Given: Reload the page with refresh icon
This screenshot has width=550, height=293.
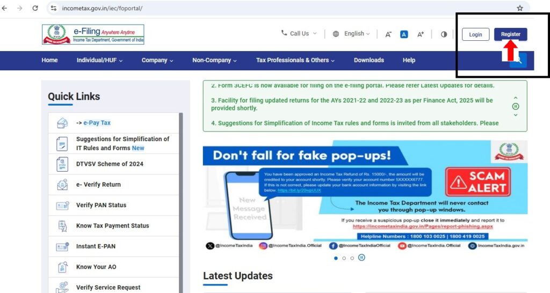Looking at the screenshot, I should (35, 8).
